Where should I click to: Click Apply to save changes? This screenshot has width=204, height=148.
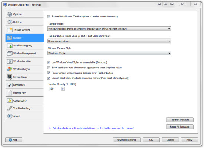point(189,140)
